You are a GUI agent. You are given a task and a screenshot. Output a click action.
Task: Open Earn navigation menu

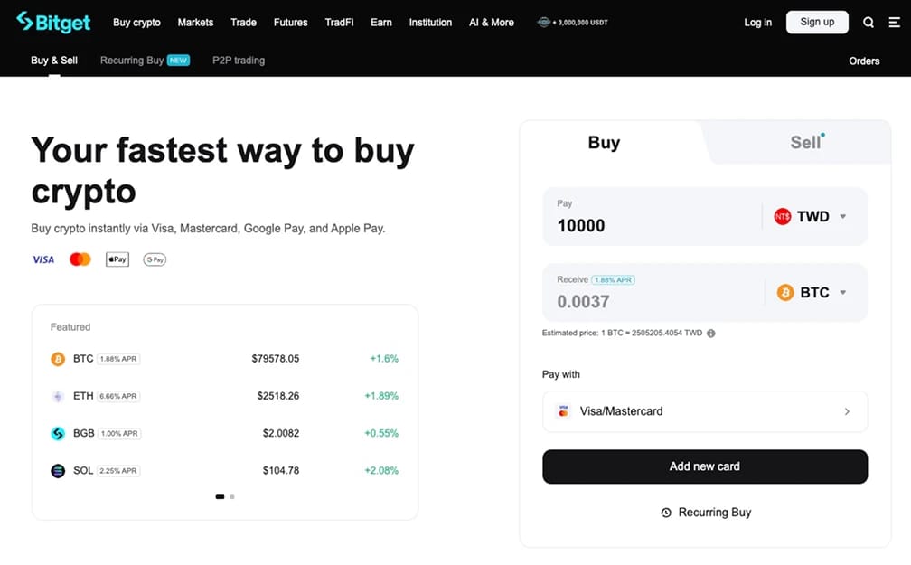coord(381,22)
